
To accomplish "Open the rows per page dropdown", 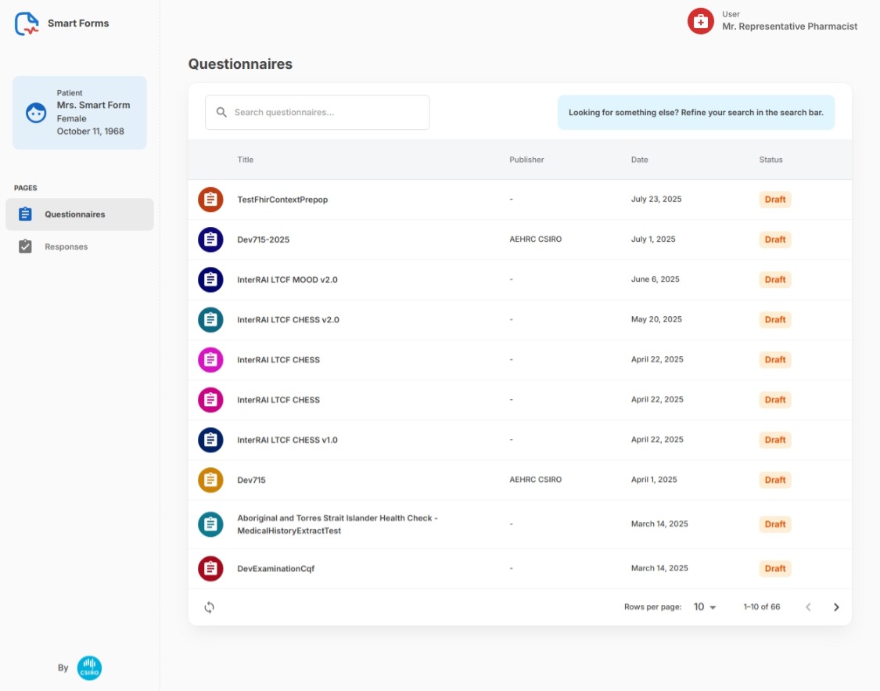I will 705,607.
